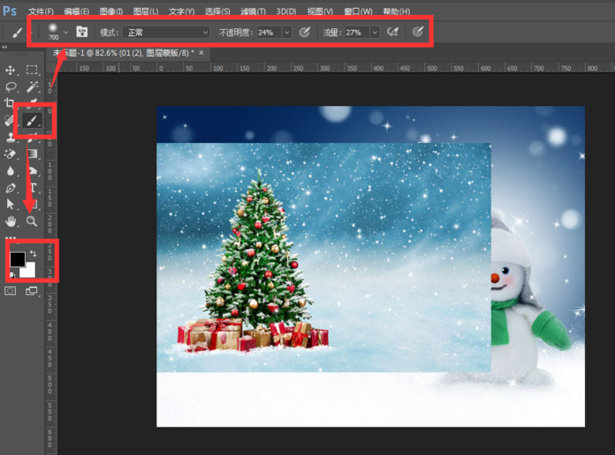Swap foreground and background colors

tap(33, 254)
